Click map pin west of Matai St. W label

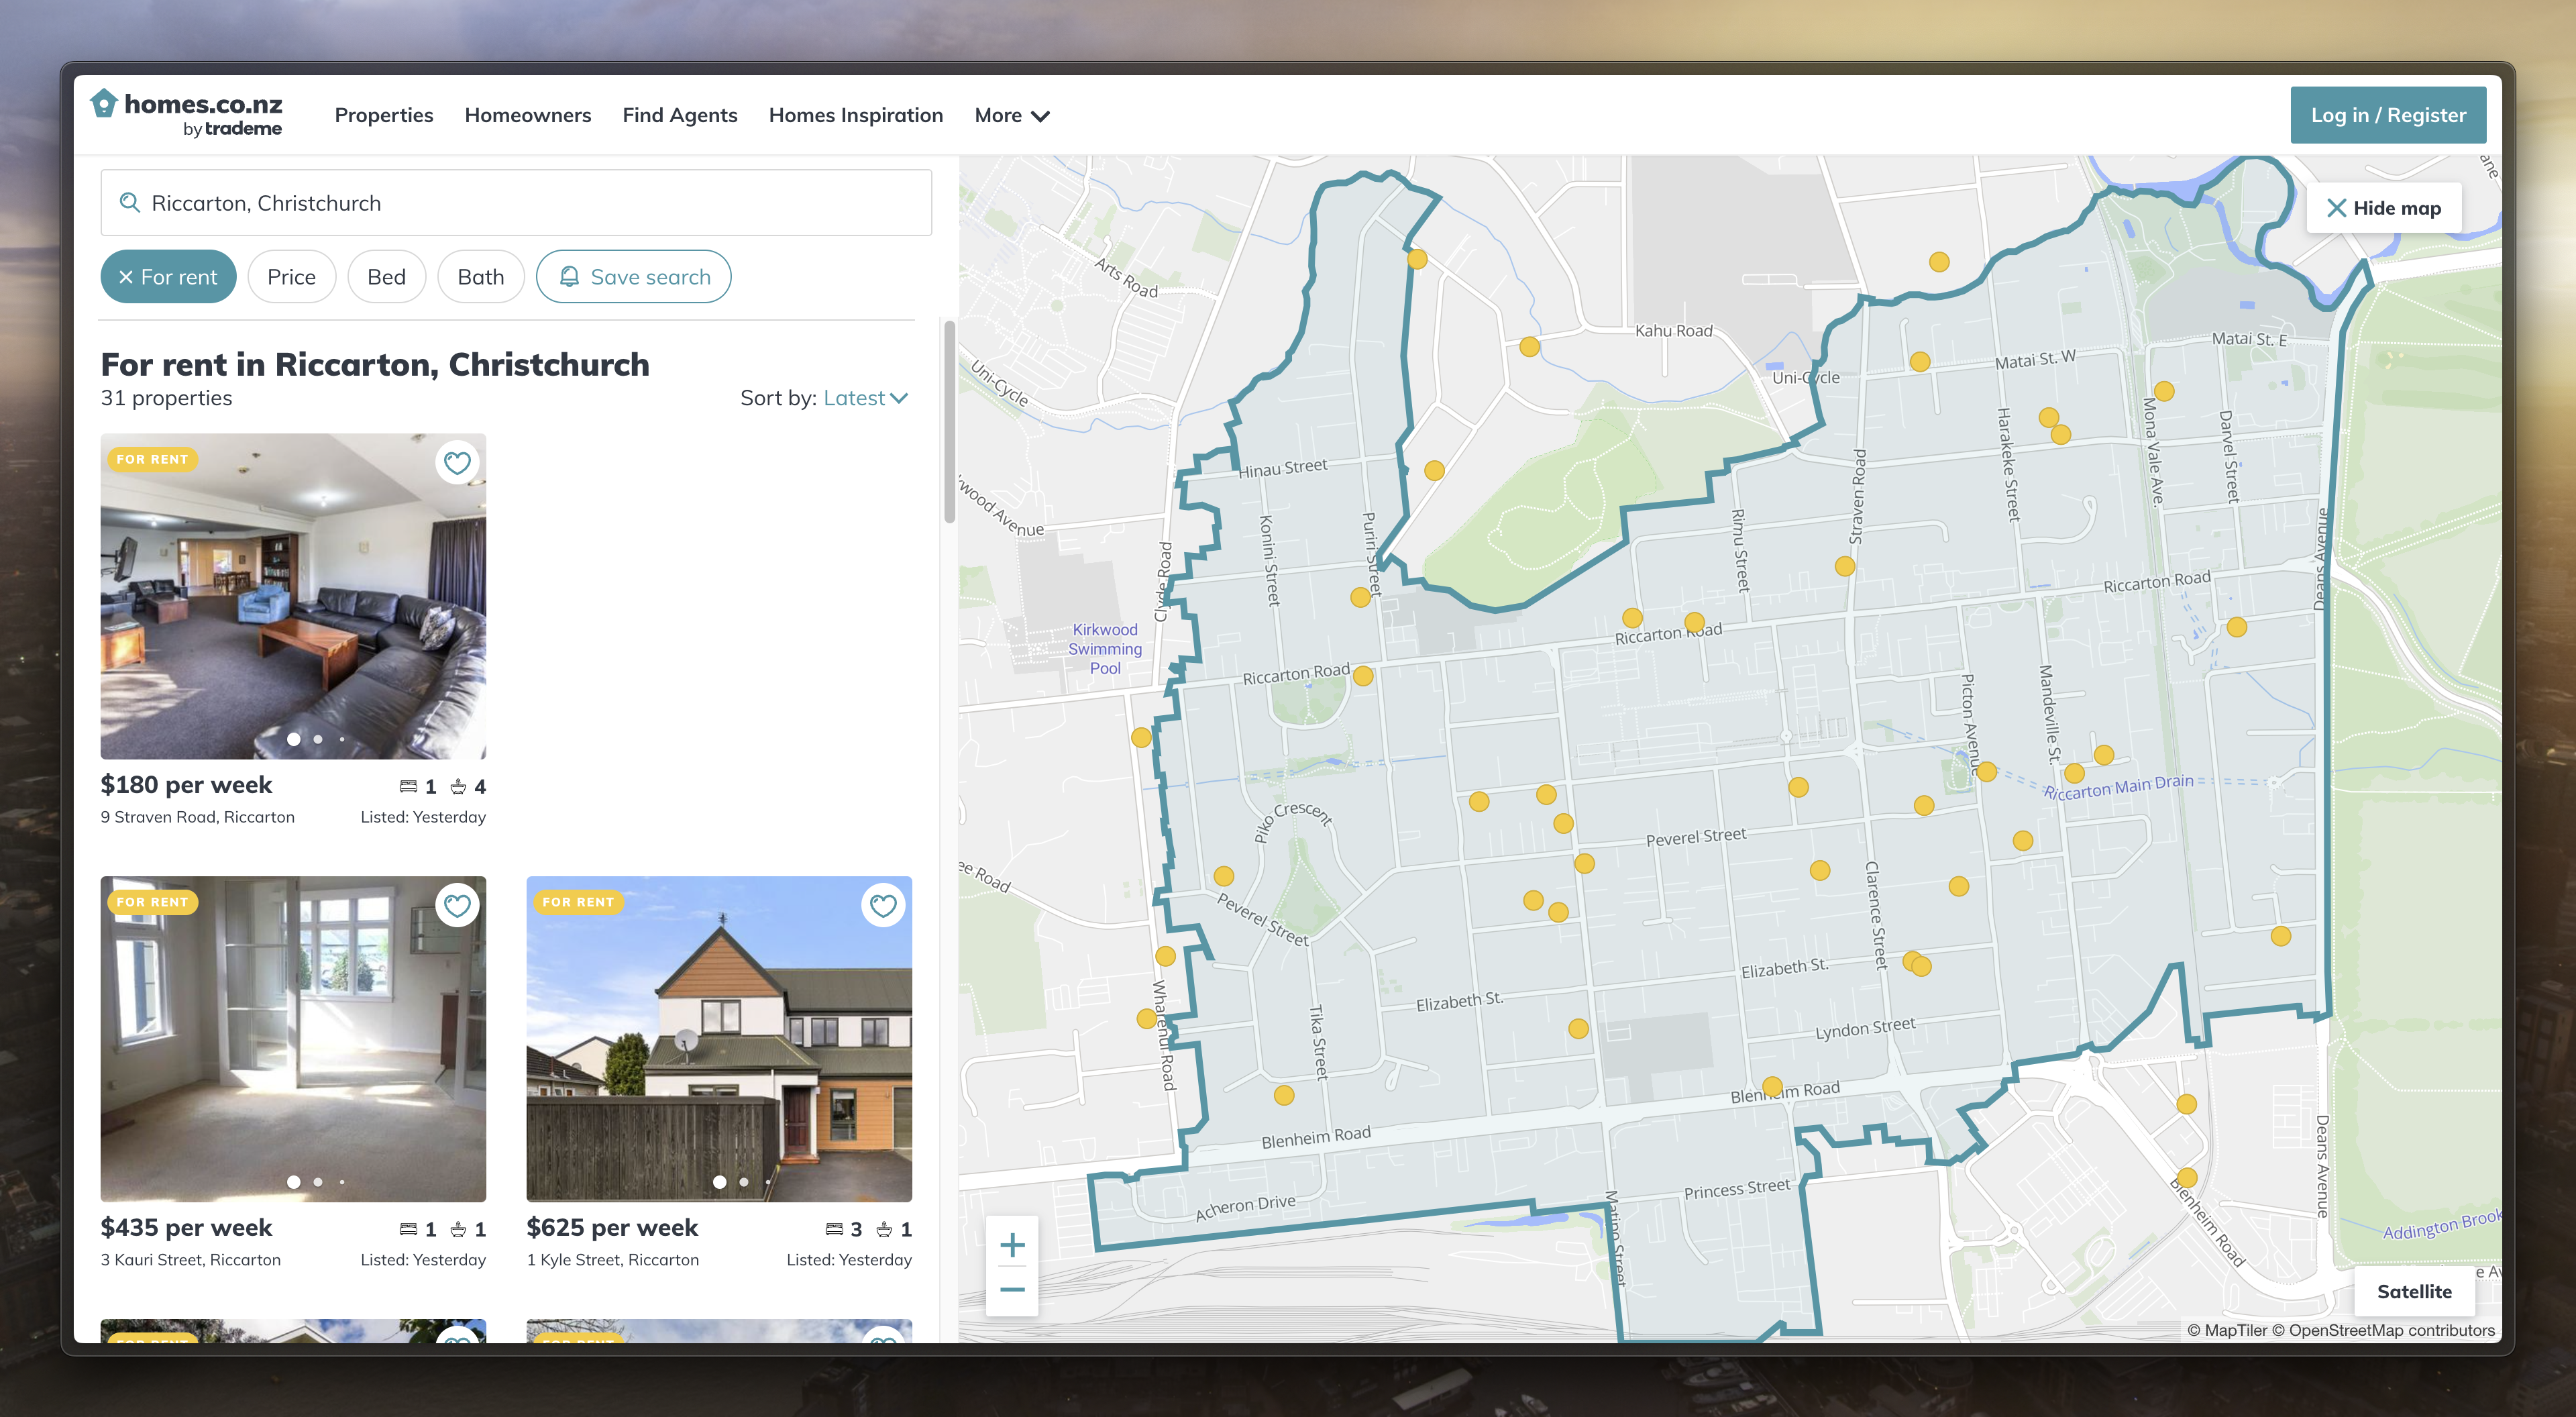[1920, 362]
